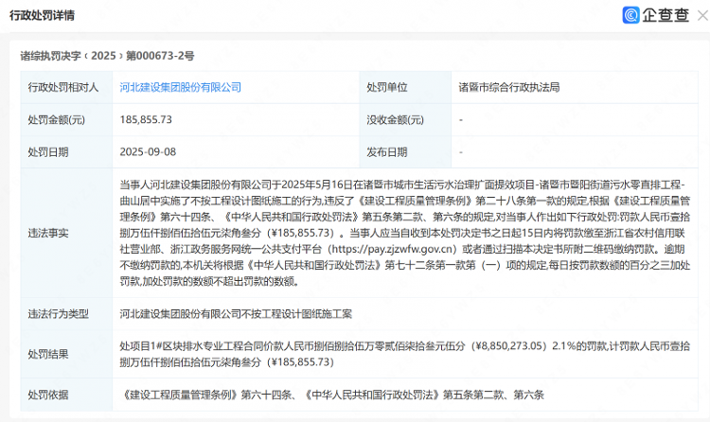Click the 违法事实 paragraph starting 当事人河北建设集团

click(405, 233)
